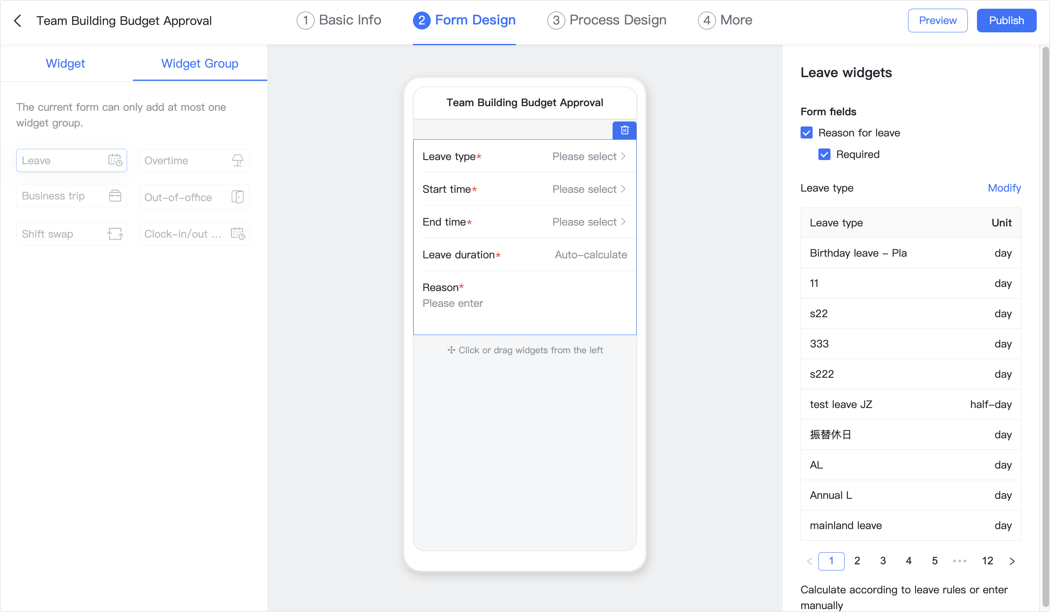Click the Overtime lamp icon
Screen dimensions: 1050x612
(x=237, y=160)
